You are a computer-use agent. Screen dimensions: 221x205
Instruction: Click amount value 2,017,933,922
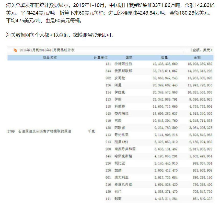(x=201, y=149)
